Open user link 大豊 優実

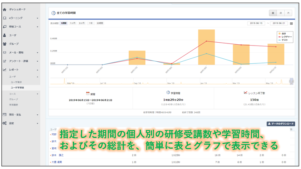point(57,162)
